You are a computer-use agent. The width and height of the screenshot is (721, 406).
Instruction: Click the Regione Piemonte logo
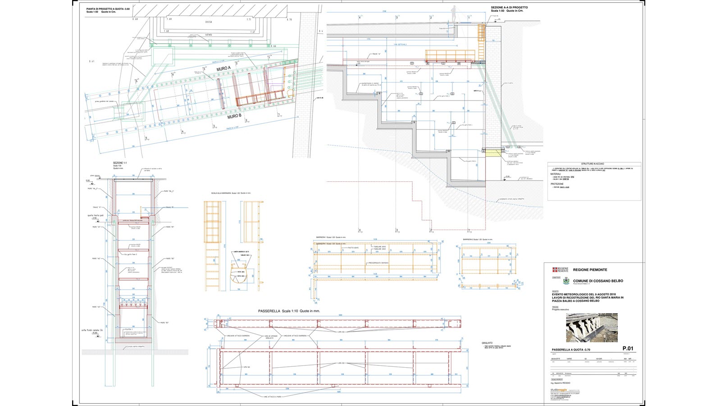point(561,270)
